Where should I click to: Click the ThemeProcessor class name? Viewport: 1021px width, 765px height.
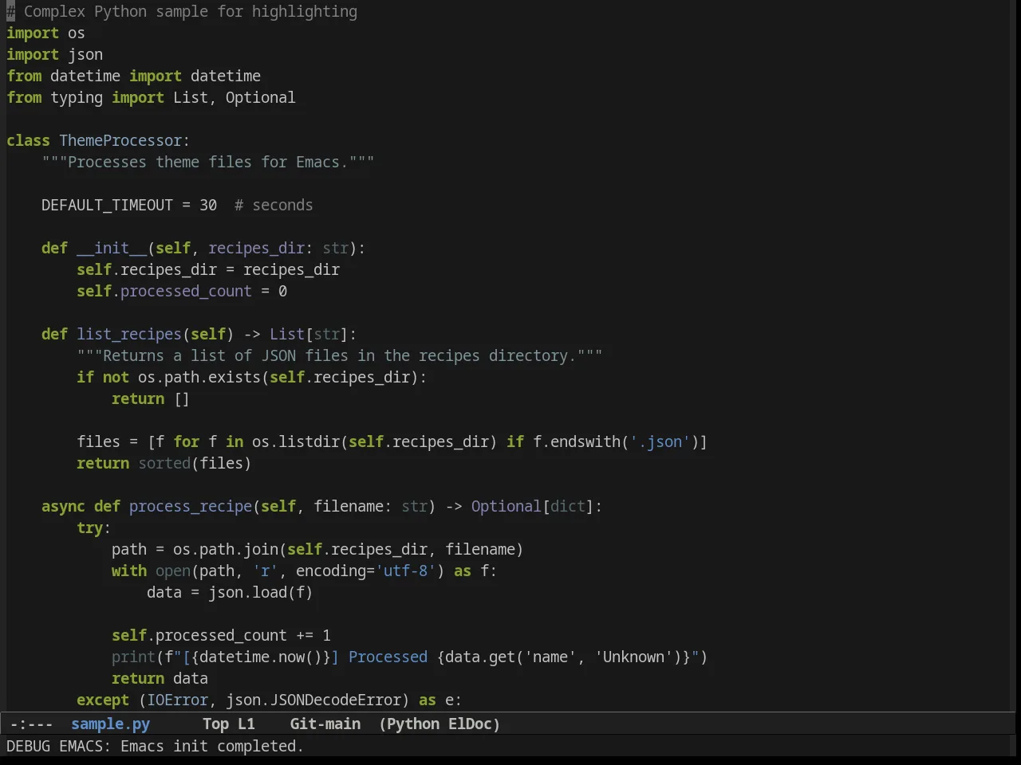120,140
